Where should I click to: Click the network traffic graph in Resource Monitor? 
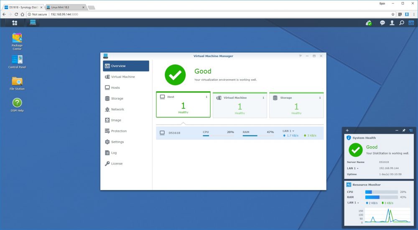[387, 215]
